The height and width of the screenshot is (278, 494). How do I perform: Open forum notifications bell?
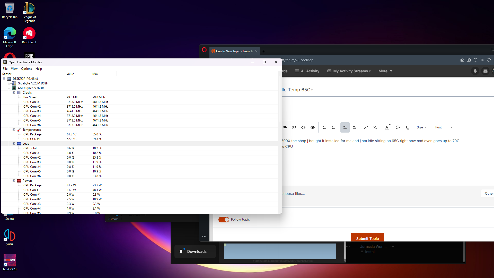(x=475, y=71)
